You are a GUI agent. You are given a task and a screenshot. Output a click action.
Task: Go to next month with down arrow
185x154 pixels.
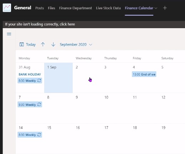53,45
